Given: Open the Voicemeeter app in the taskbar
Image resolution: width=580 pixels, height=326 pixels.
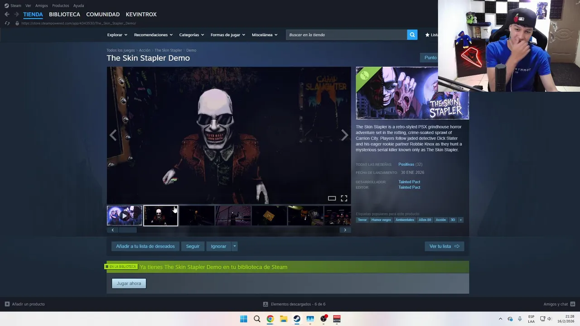Looking at the screenshot, I should coord(337,319).
